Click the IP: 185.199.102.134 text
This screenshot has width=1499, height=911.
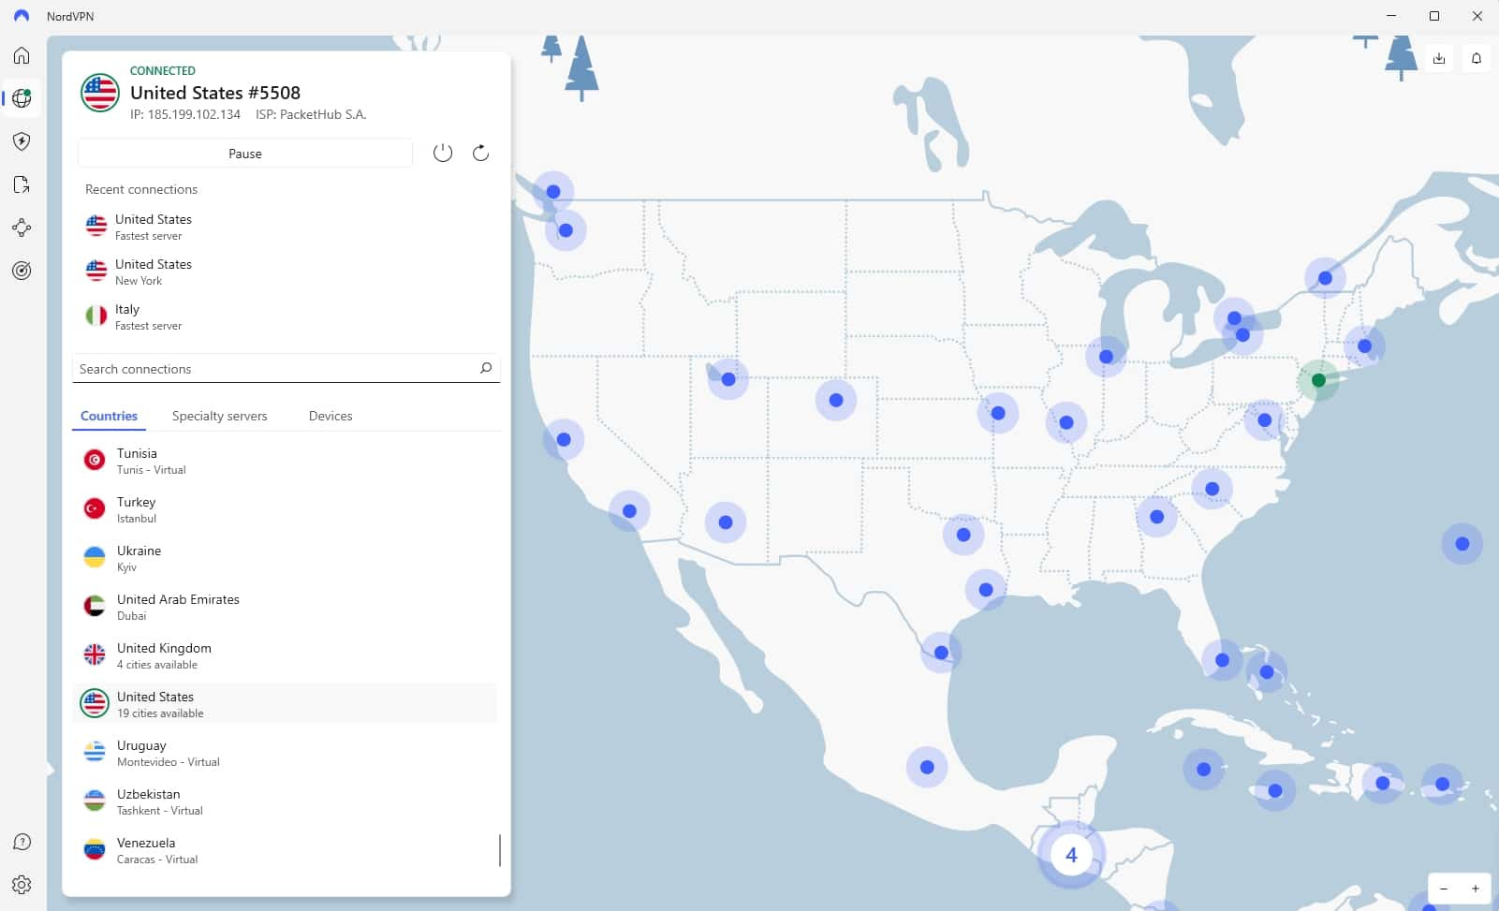[x=185, y=114]
